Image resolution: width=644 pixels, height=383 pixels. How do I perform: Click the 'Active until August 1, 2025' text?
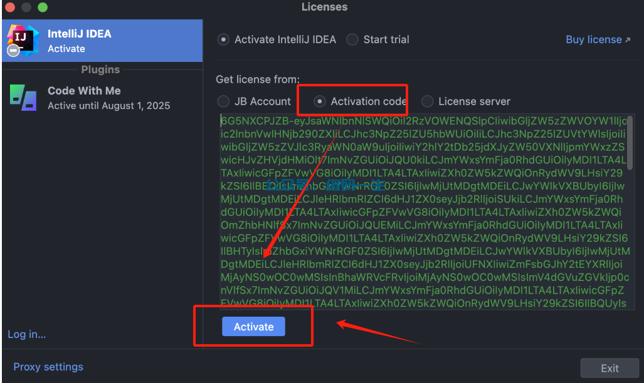109,106
